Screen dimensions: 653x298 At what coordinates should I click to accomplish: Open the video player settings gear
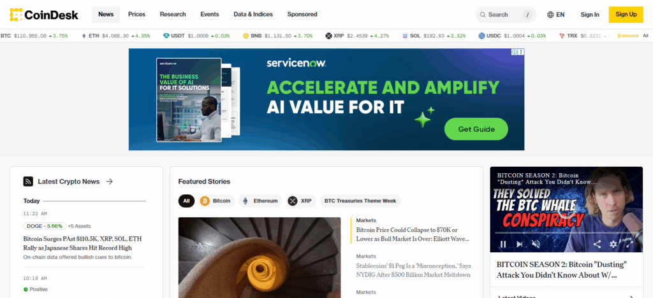pos(613,244)
